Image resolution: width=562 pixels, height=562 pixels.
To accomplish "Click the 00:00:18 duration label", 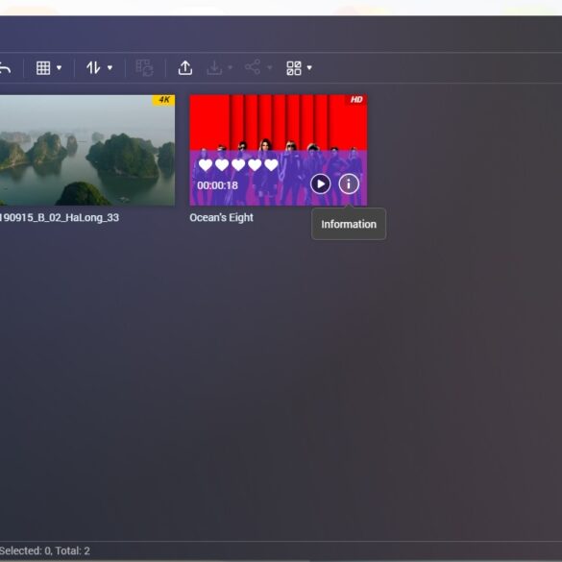I will [x=217, y=185].
